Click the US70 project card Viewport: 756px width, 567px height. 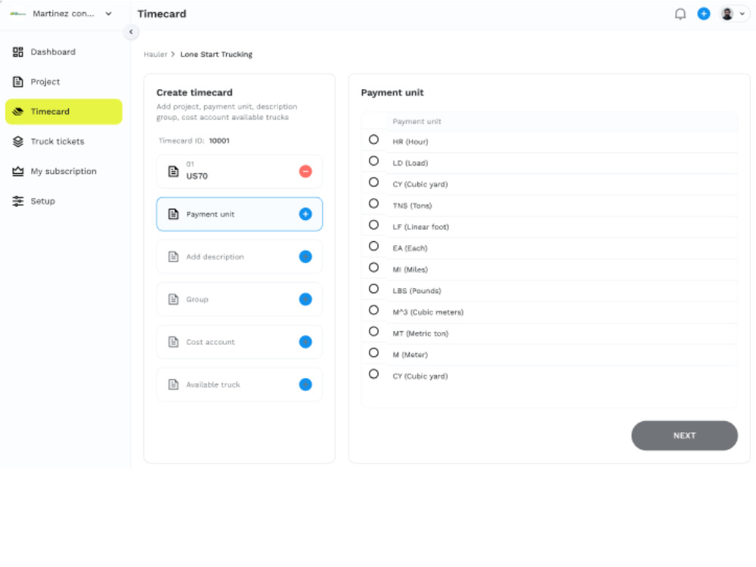239,171
